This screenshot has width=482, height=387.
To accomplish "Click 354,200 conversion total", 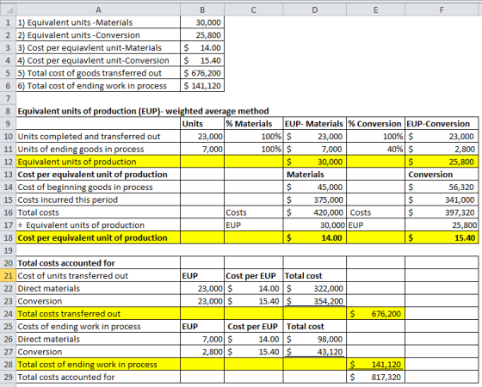I will [x=314, y=301].
